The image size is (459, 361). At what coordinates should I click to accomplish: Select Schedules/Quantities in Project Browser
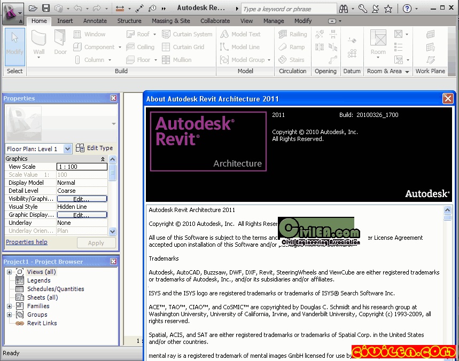(56, 289)
